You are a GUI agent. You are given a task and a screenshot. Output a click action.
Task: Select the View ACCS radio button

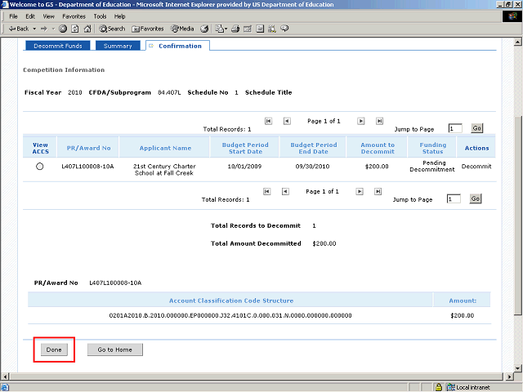[39, 167]
